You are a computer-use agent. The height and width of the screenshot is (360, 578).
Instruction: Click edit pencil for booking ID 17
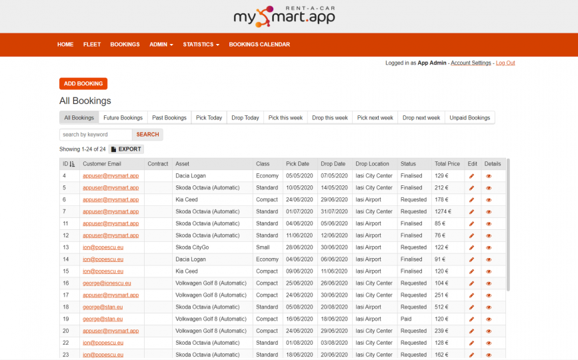tap(471, 295)
